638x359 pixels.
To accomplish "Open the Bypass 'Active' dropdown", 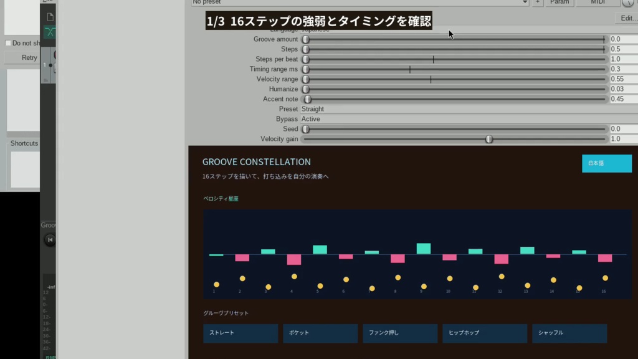I will 469,119.
